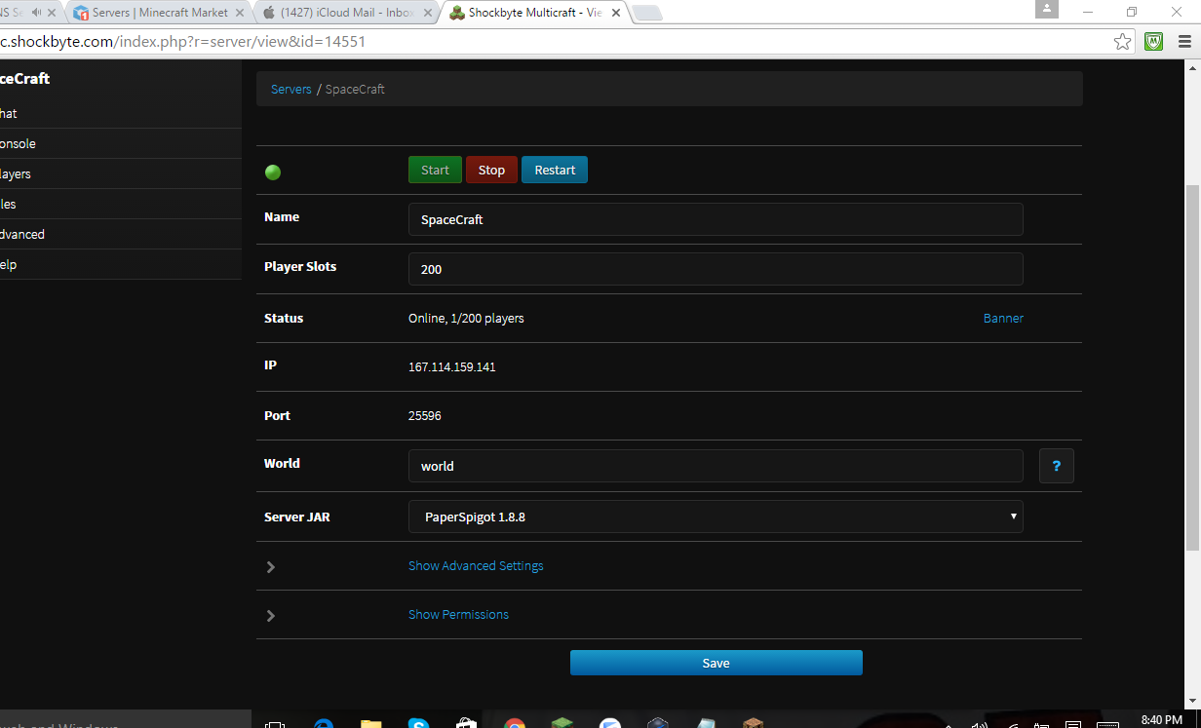This screenshot has width=1201, height=728.
Task: Bookmark this page with the star icon
Action: (1123, 42)
